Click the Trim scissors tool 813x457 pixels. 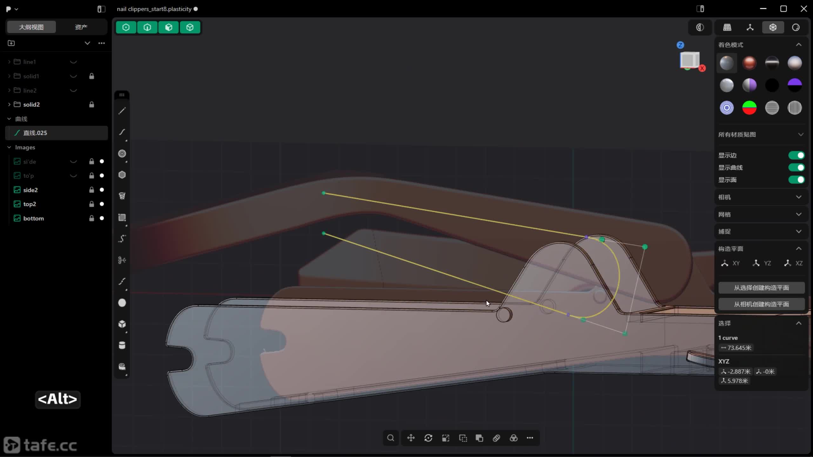pos(122,260)
